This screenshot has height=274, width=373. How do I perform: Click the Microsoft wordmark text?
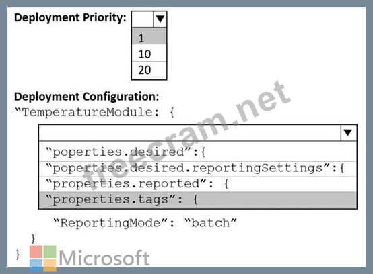tap(104, 258)
